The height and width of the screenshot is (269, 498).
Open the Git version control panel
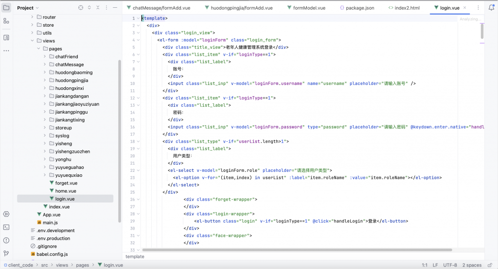[x=6, y=253]
